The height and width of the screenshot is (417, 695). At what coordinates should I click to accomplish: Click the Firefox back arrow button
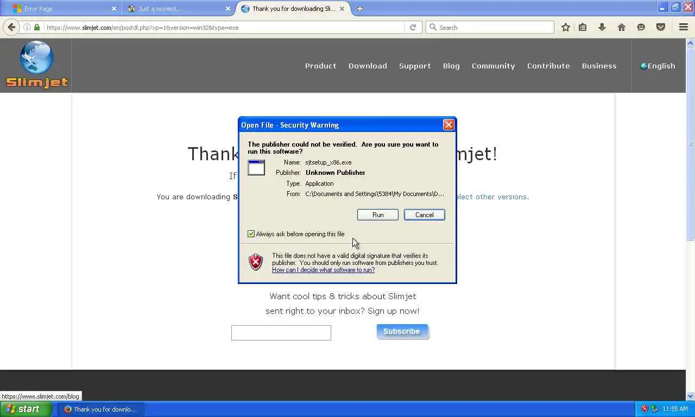click(11, 27)
